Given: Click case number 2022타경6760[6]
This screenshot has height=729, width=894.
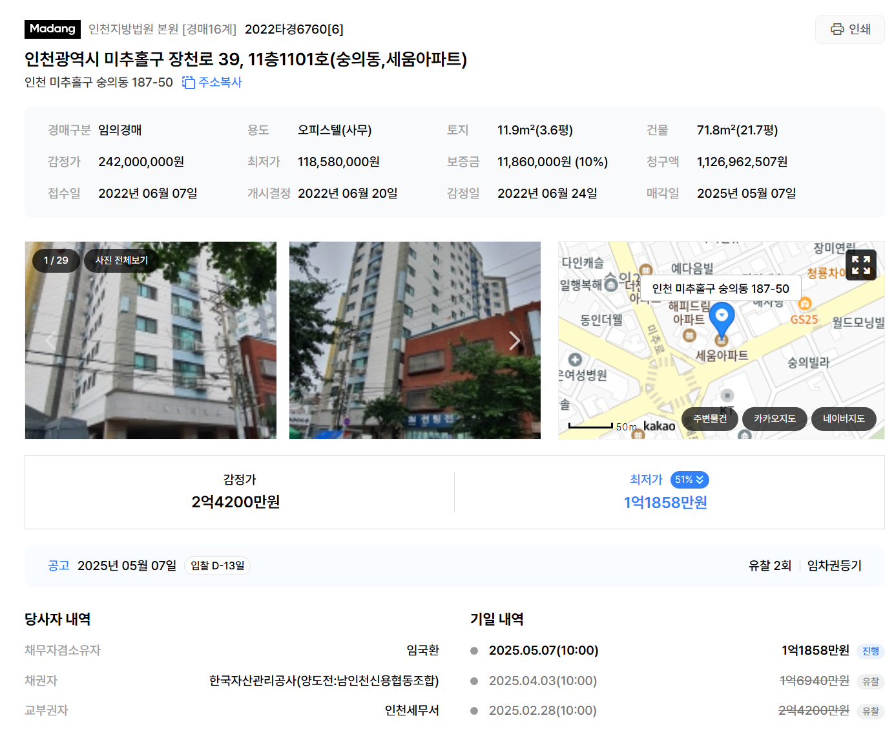Looking at the screenshot, I should 294,29.
